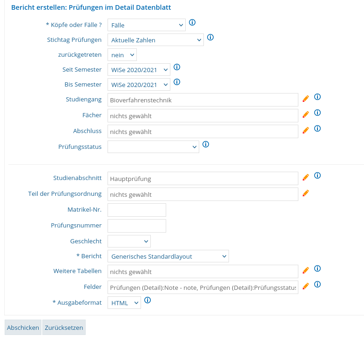Click the 'Studiengang' label

pos(84,99)
